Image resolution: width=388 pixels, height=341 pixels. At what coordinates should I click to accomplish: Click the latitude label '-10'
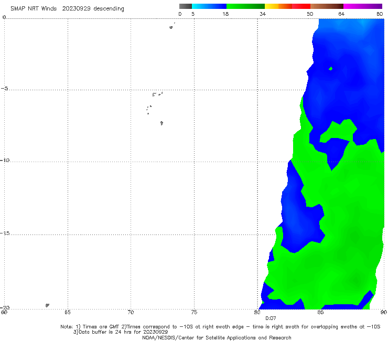pyautogui.click(x=5, y=160)
